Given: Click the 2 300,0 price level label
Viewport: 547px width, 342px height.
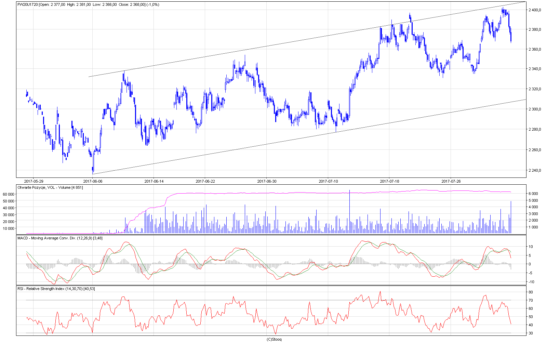Looking at the screenshot, I should coord(535,109).
